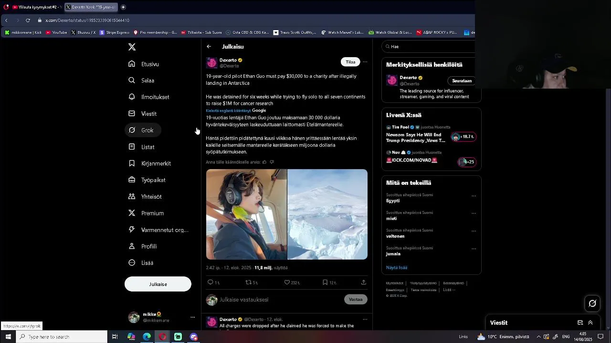The image size is (611, 343).
Task: Open options dots for jumala trend
Action: (x=474, y=249)
